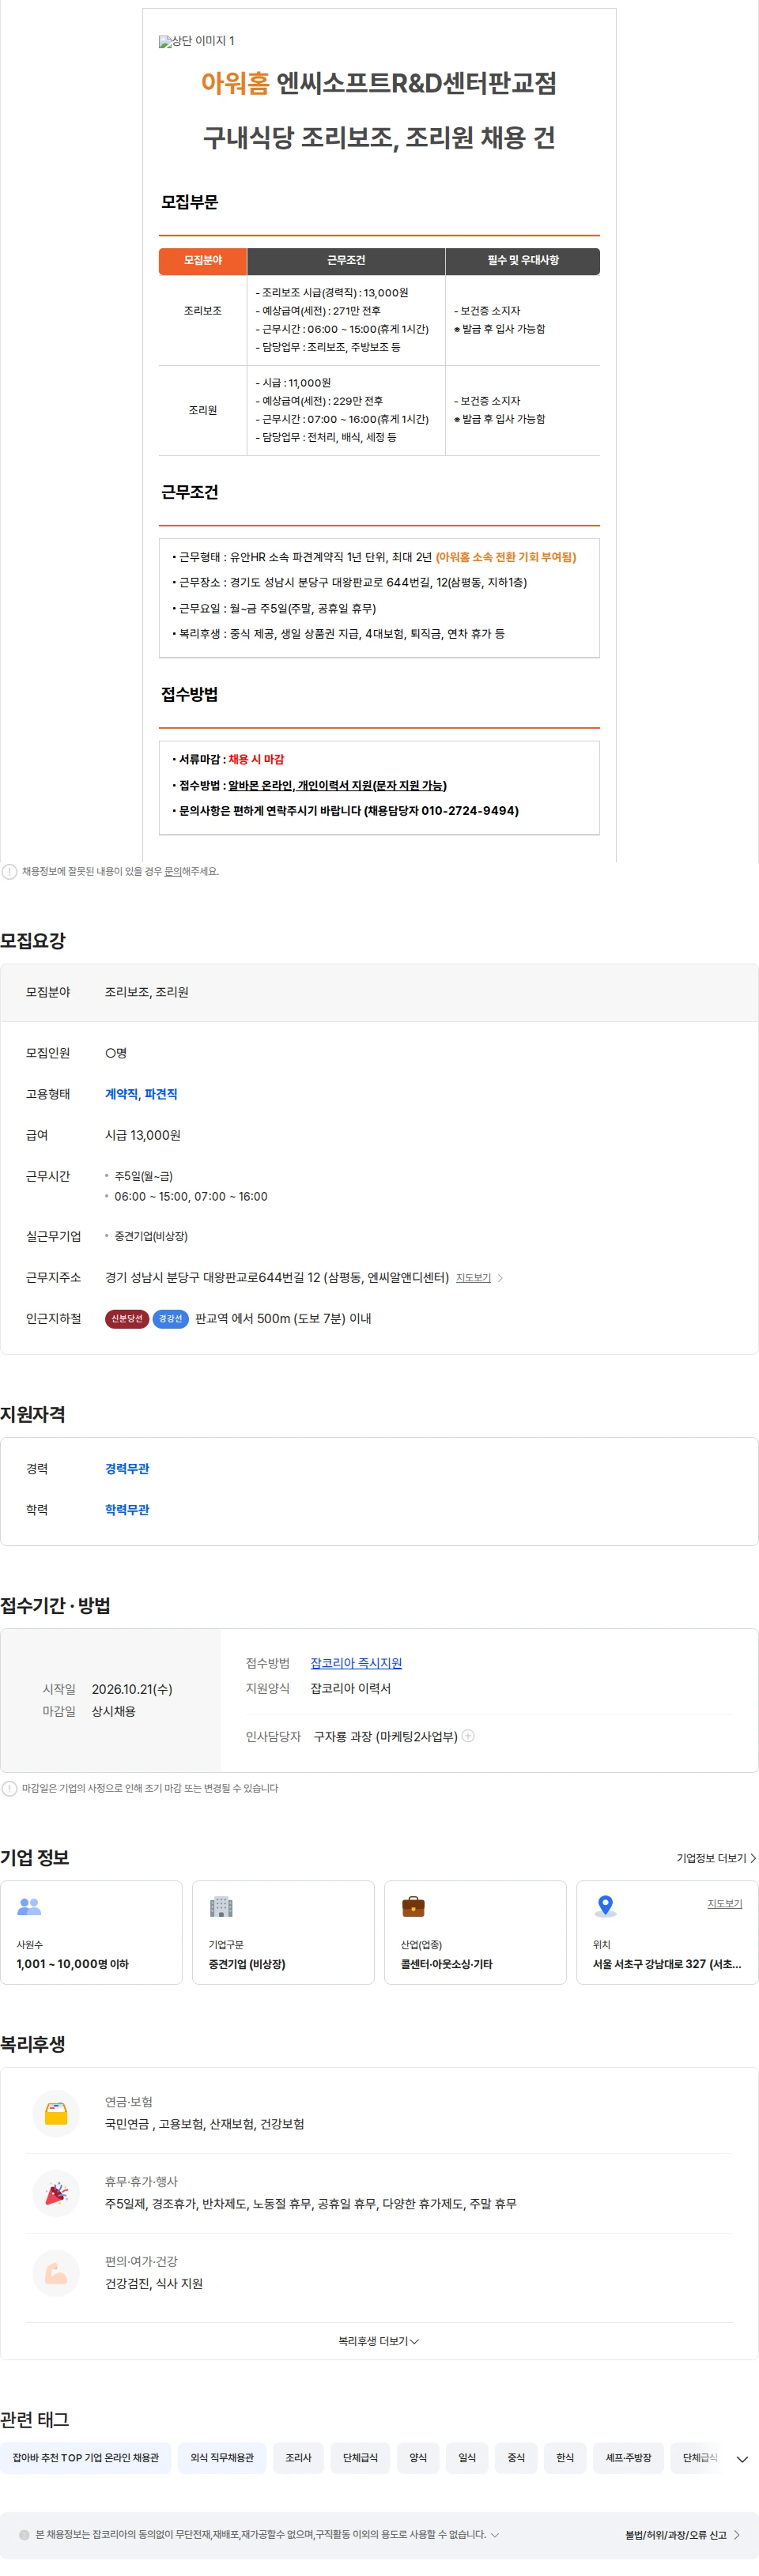
Task: Click the 콜센터·아웃소싱·기타 industry value
Action: [446, 1964]
